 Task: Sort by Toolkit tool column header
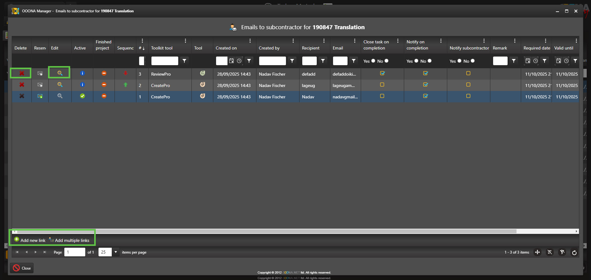162,48
